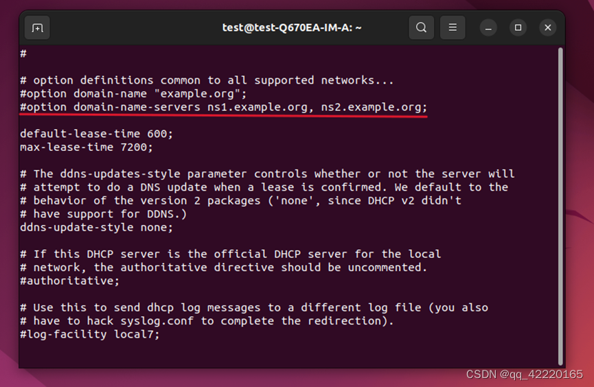The image size is (594, 387).
Task: Click ns2.example.org in the option line
Action: pyautogui.click(x=371, y=107)
